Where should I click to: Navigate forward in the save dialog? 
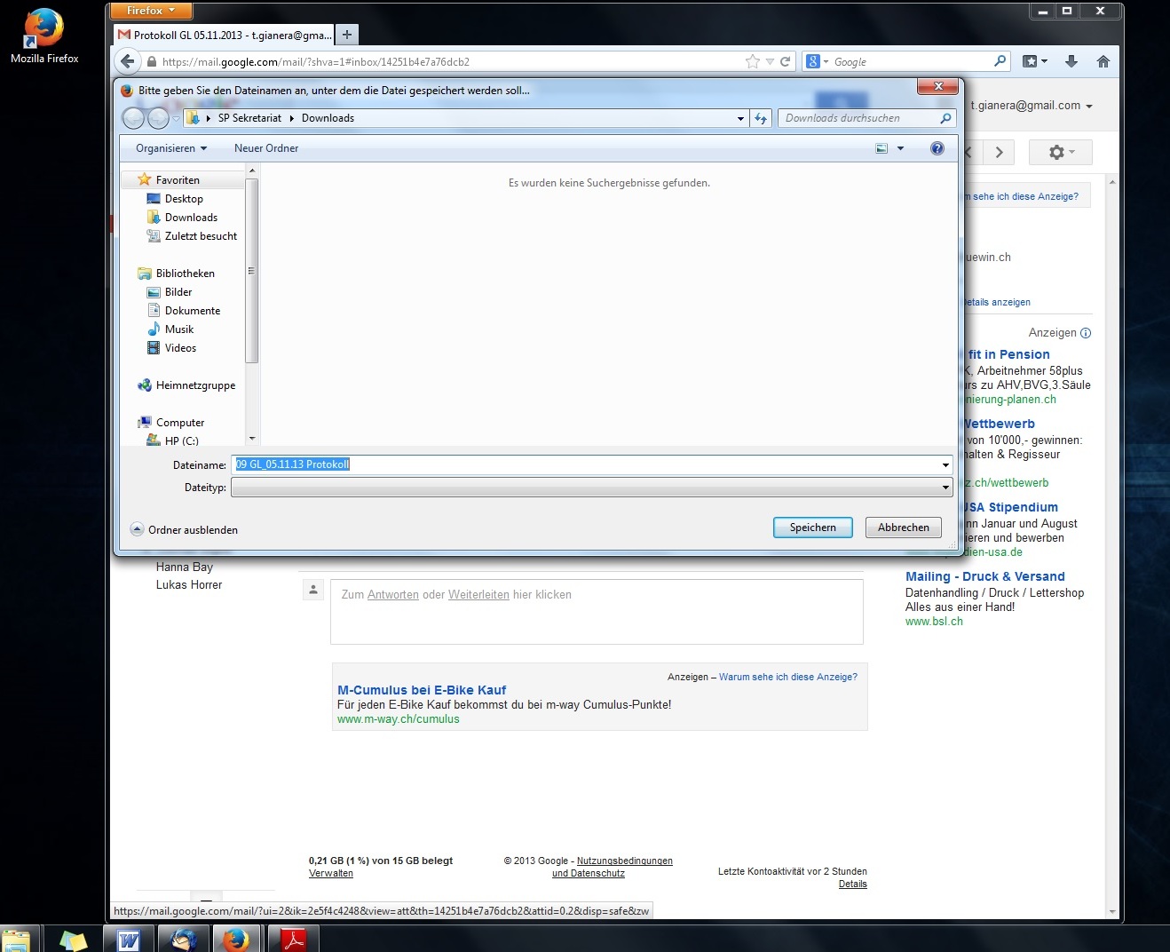[x=158, y=118]
